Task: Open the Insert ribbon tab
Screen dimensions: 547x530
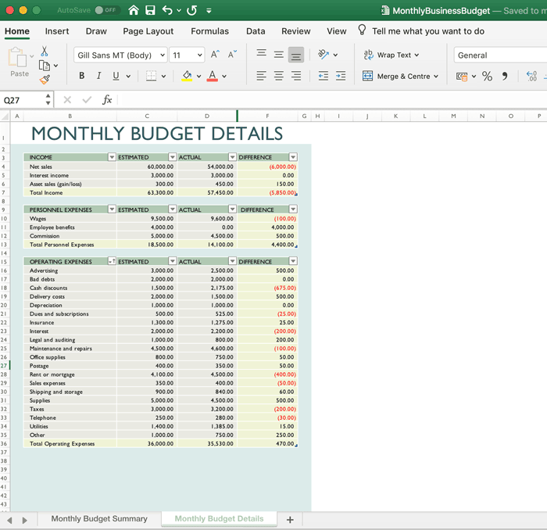Action: point(57,31)
